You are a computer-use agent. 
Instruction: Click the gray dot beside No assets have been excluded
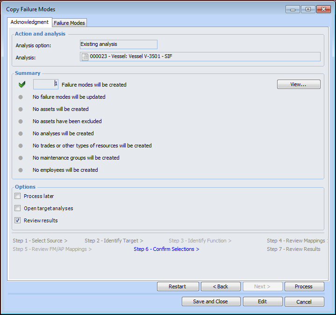click(21, 121)
